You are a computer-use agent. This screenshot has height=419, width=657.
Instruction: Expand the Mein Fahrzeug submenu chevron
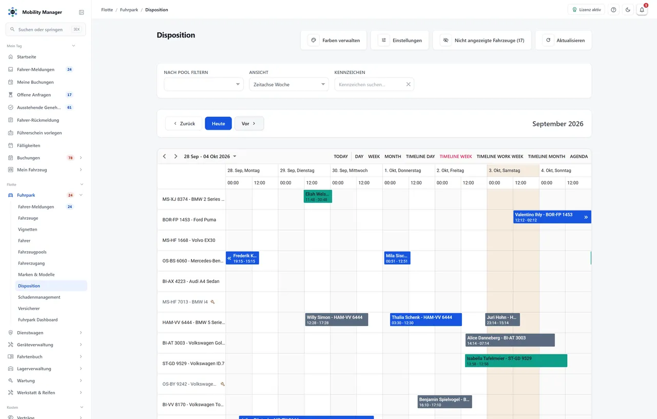(81, 170)
